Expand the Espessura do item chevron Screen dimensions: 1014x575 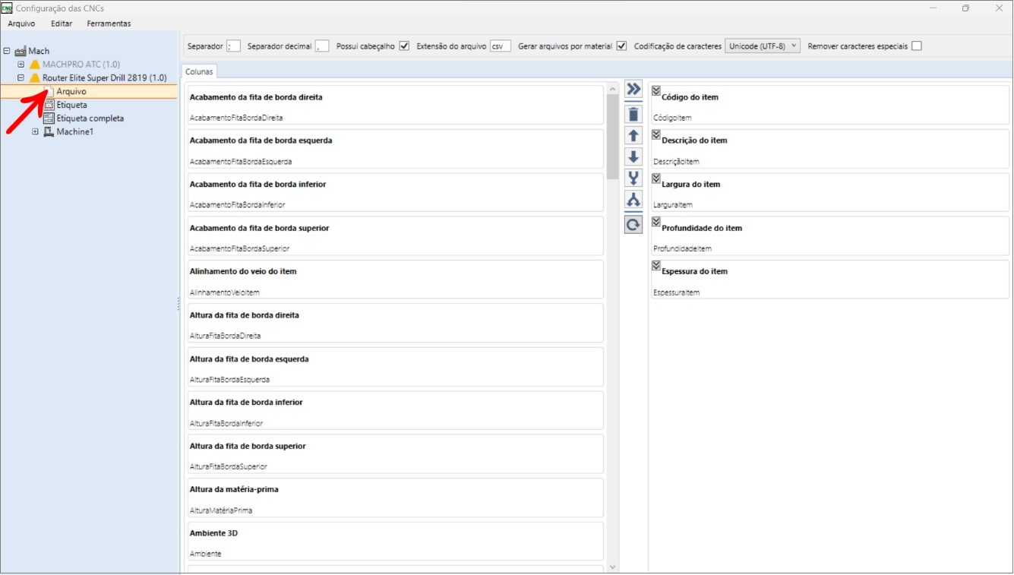tap(657, 265)
